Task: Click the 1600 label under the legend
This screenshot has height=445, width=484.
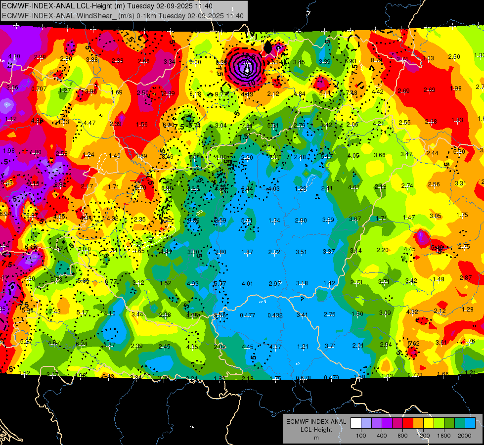Action: [444, 436]
